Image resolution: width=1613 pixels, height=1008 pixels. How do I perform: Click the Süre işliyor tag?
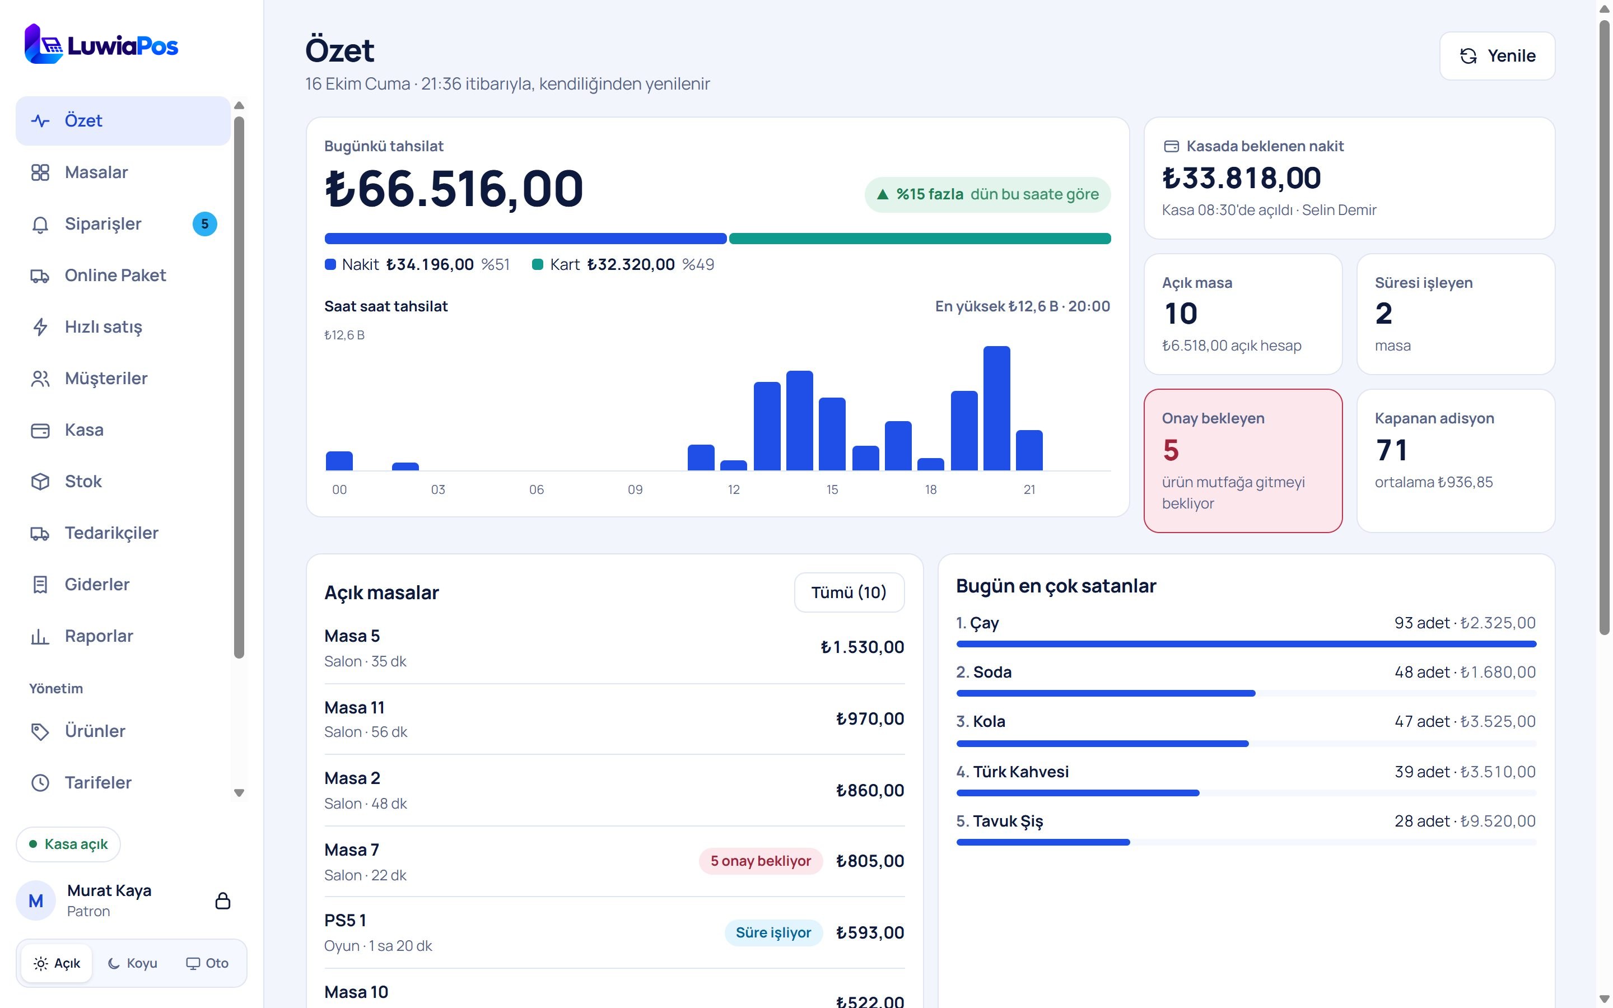point(773,932)
